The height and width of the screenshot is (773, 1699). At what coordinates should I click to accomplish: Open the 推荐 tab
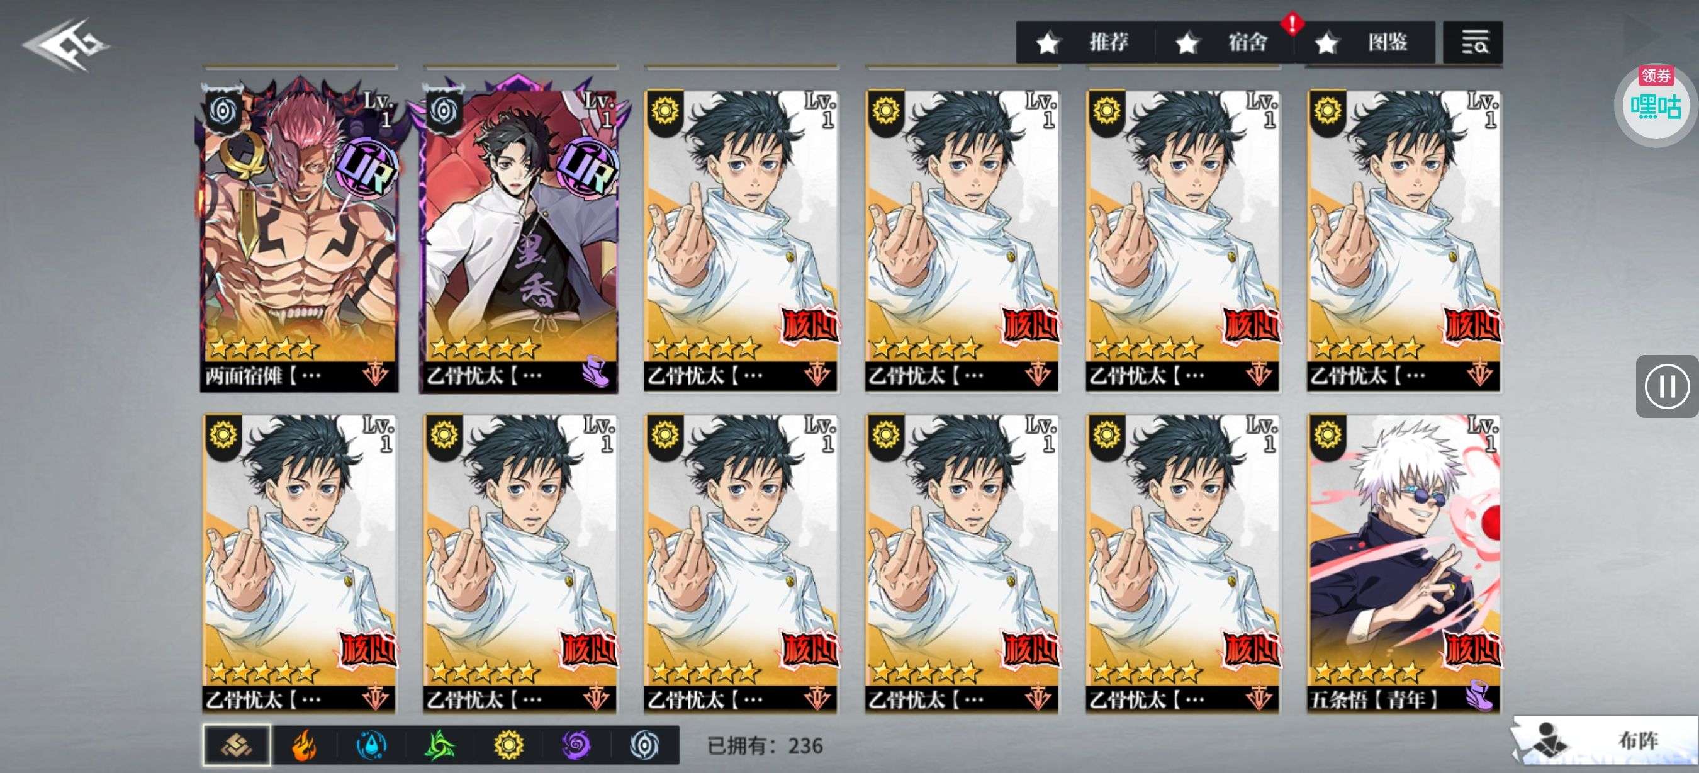click(x=1085, y=43)
